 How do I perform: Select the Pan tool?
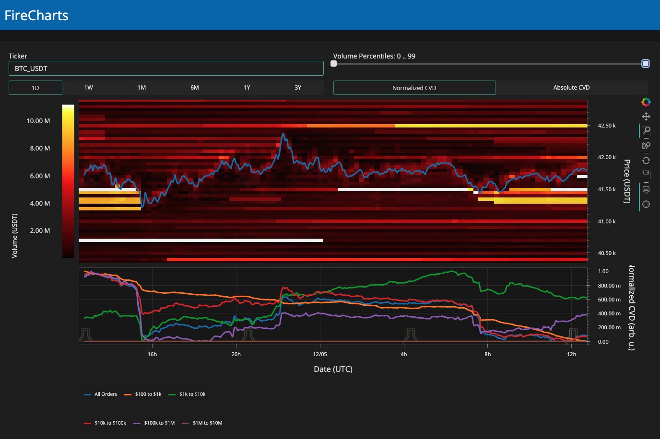pos(646,116)
